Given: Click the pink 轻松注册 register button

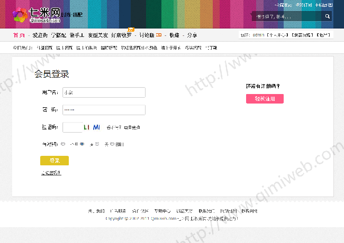Looking at the screenshot, I should pyautogui.click(x=264, y=99).
